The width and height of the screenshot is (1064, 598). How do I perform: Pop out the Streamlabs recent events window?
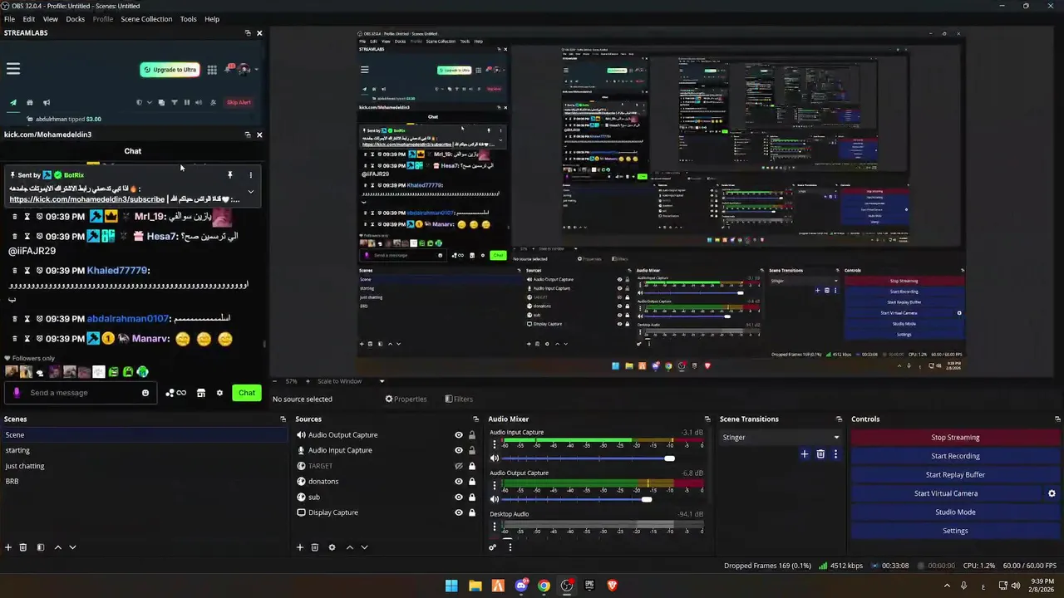pyautogui.click(x=161, y=102)
